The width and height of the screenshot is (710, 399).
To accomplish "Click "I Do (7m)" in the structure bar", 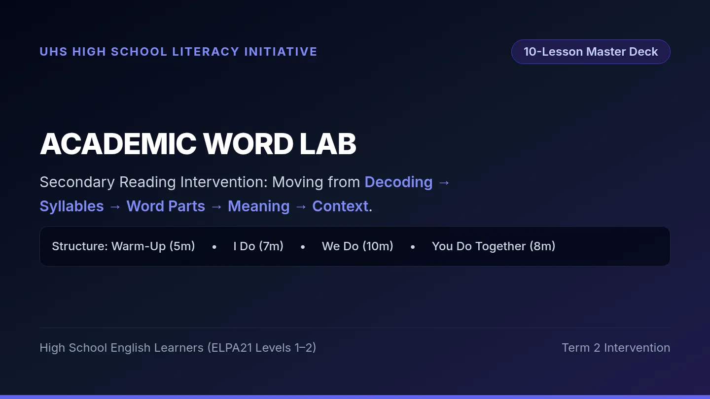I will [258, 246].
